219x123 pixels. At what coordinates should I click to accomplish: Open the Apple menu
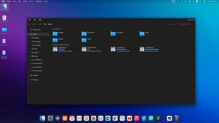click(3, 1)
